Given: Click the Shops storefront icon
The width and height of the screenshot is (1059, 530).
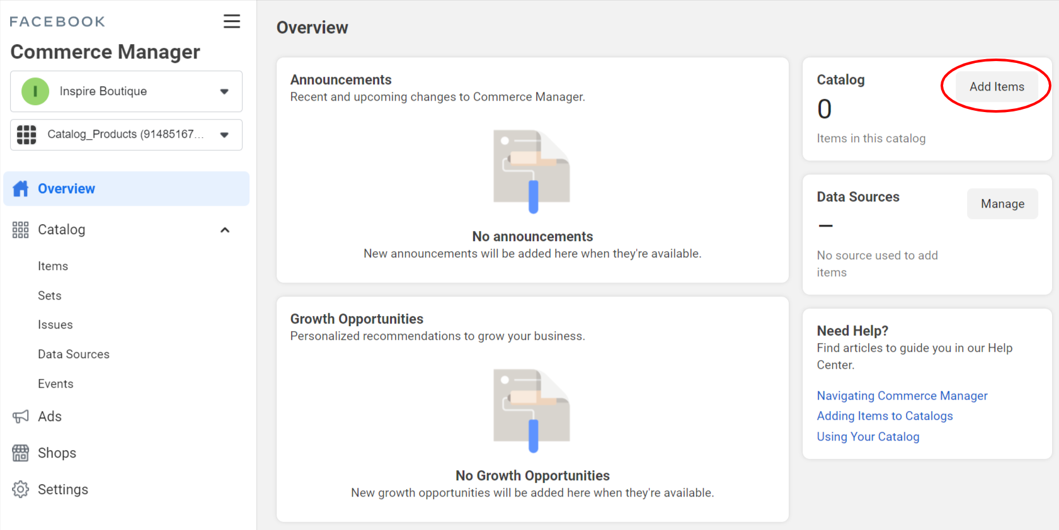Looking at the screenshot, I should click(21, 453).
